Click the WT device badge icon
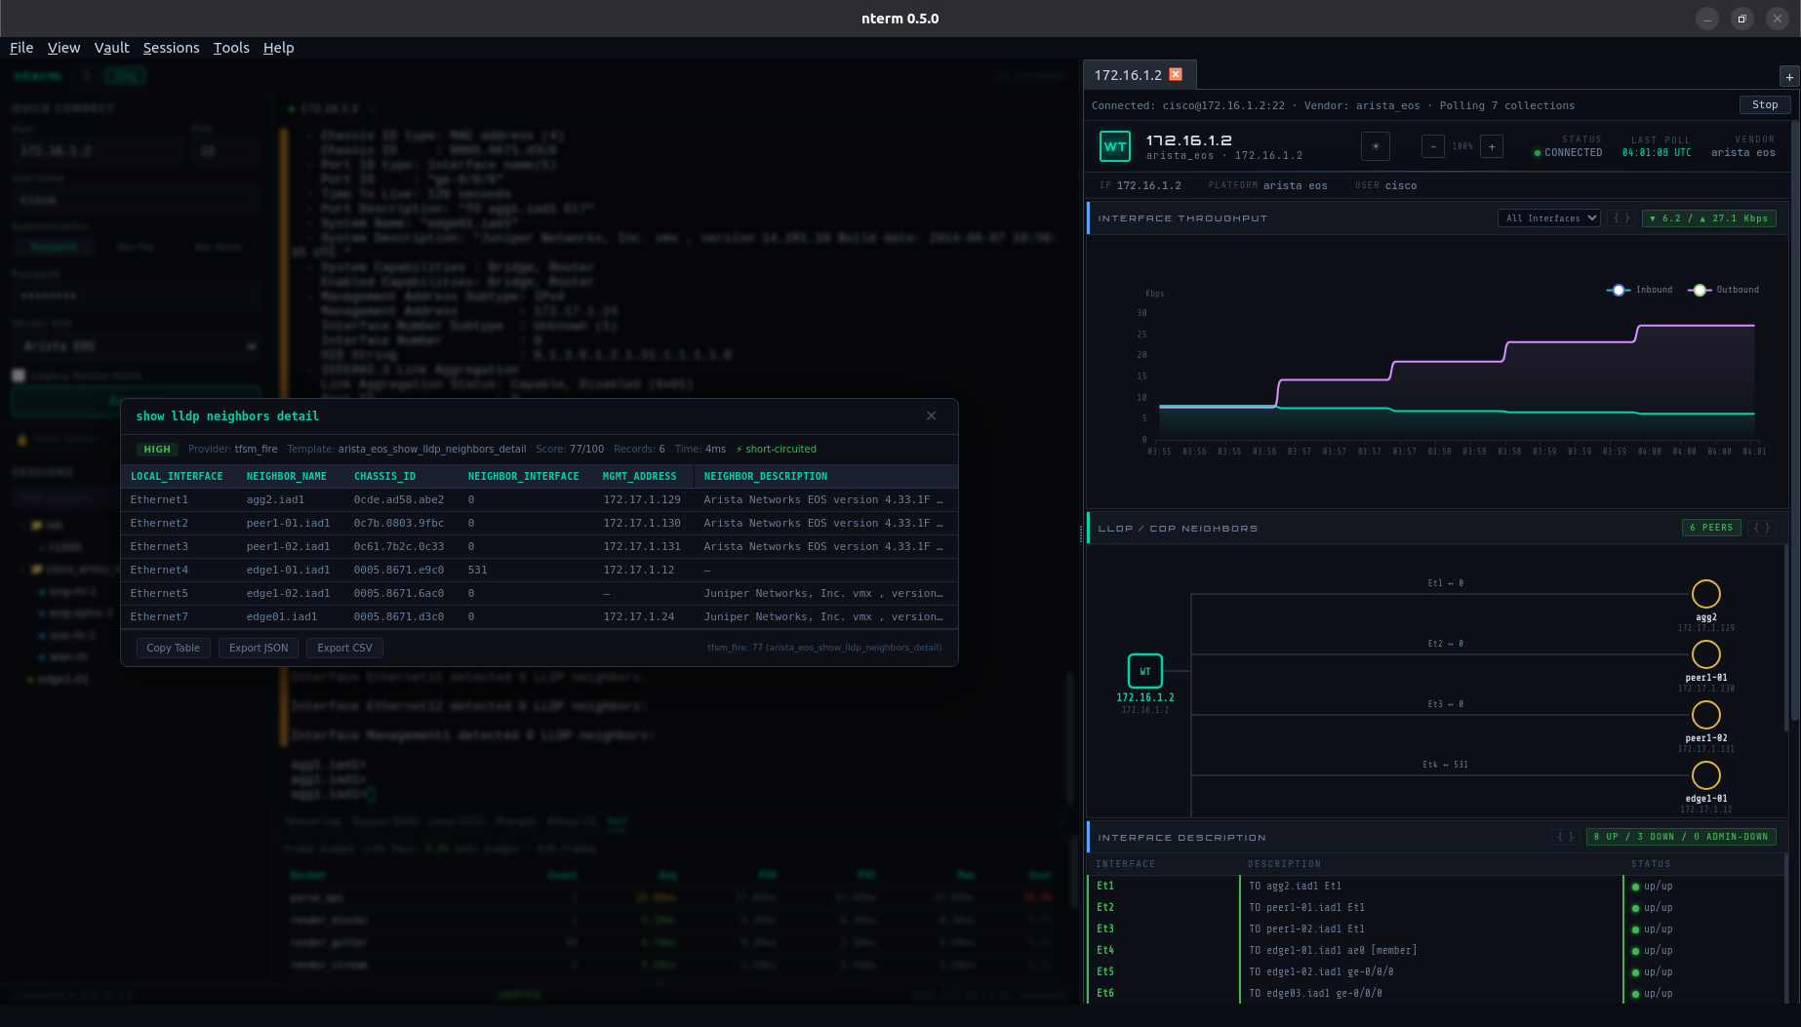The image size is (1801, 1027). pyautogui.click(x=1115, y=146)
